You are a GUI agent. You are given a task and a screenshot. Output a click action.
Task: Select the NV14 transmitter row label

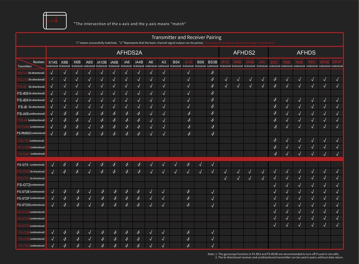[31, 73]
